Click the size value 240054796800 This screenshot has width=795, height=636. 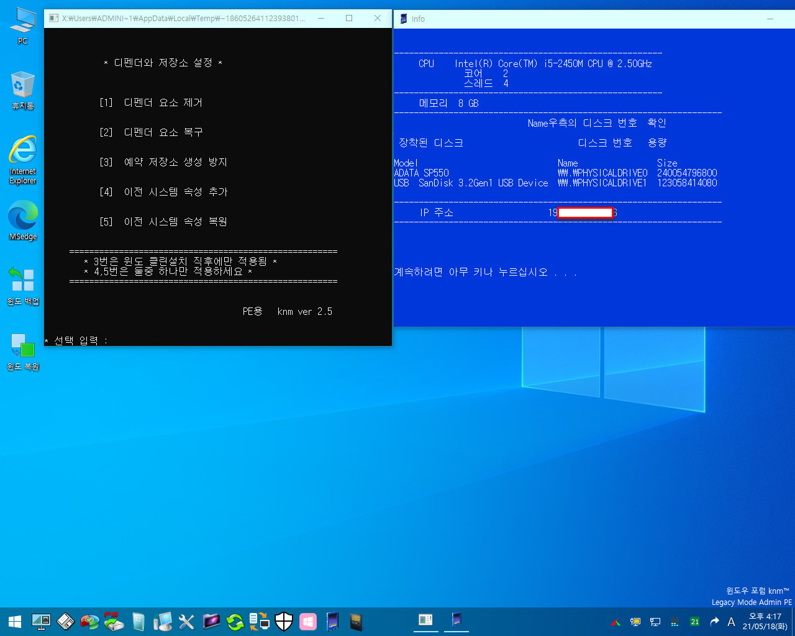pyautogui.click(x=687, y=173)
